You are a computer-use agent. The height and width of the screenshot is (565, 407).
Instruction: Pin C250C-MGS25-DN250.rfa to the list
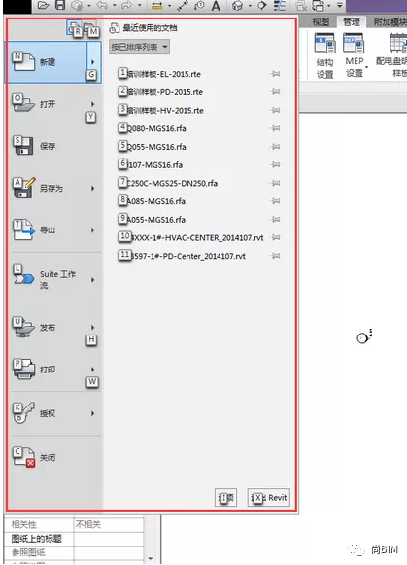[x=275, y=183]
